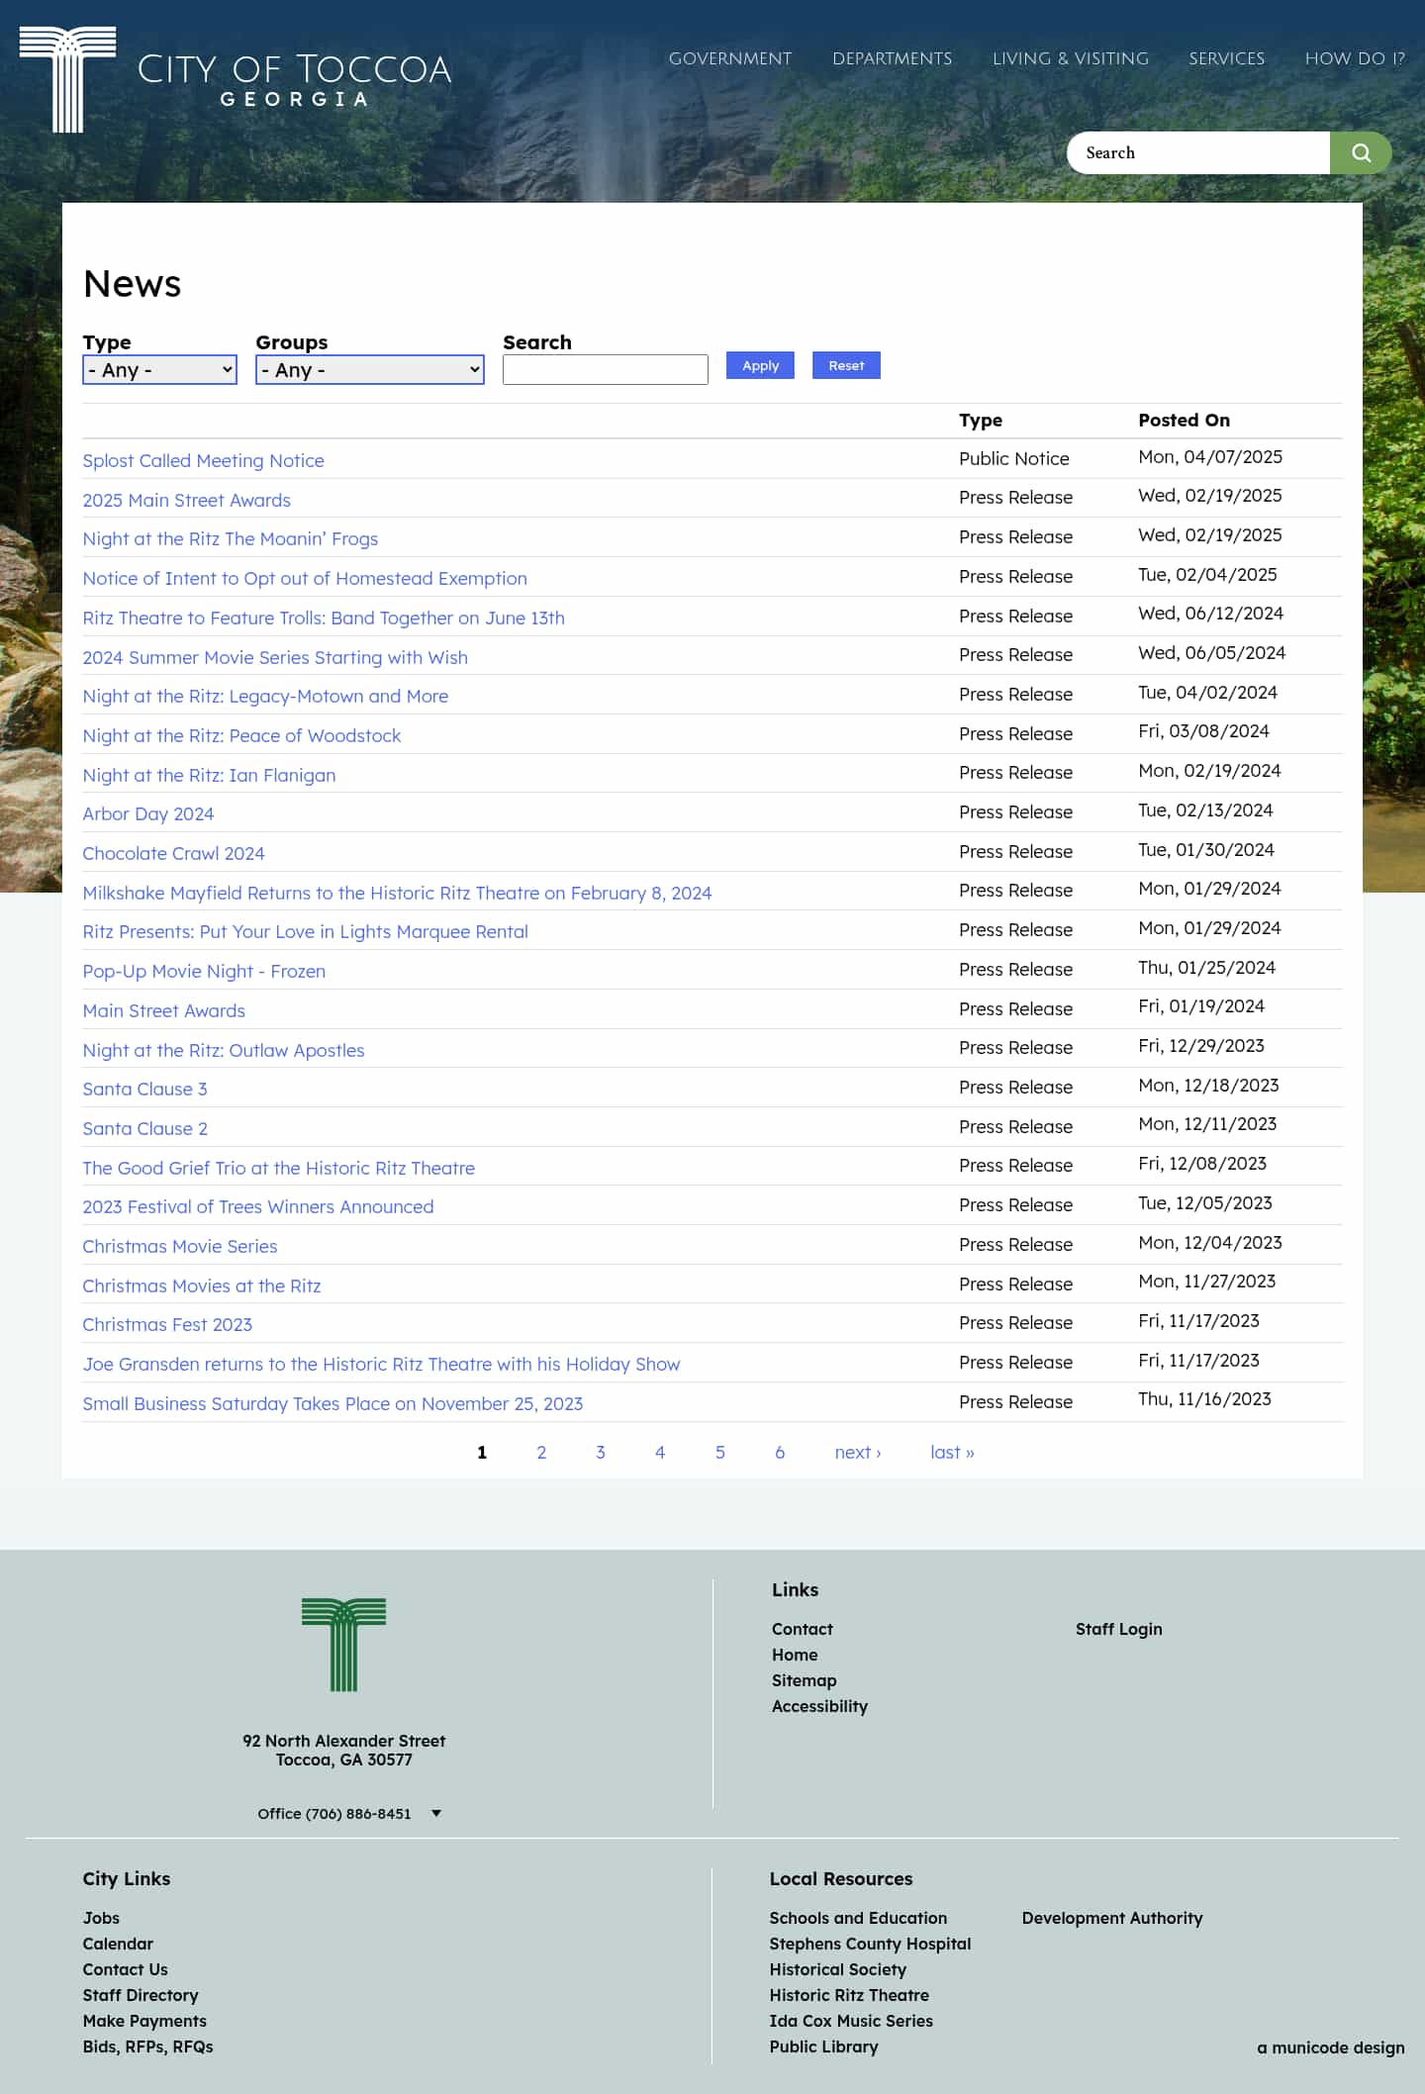
Task: Click the next page link
Action: tap(857, 1452)
